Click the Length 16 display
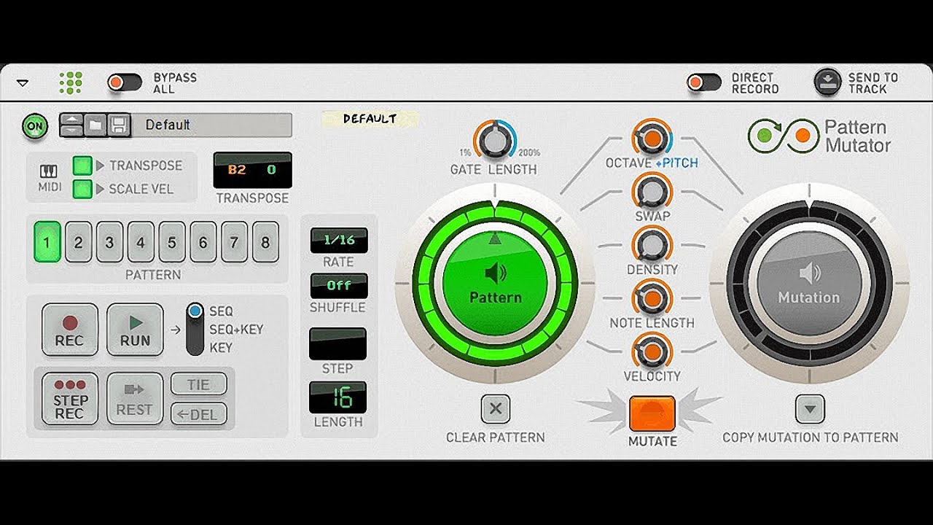Viewport: 933px width, 525px height. click(x=337, y=397)
